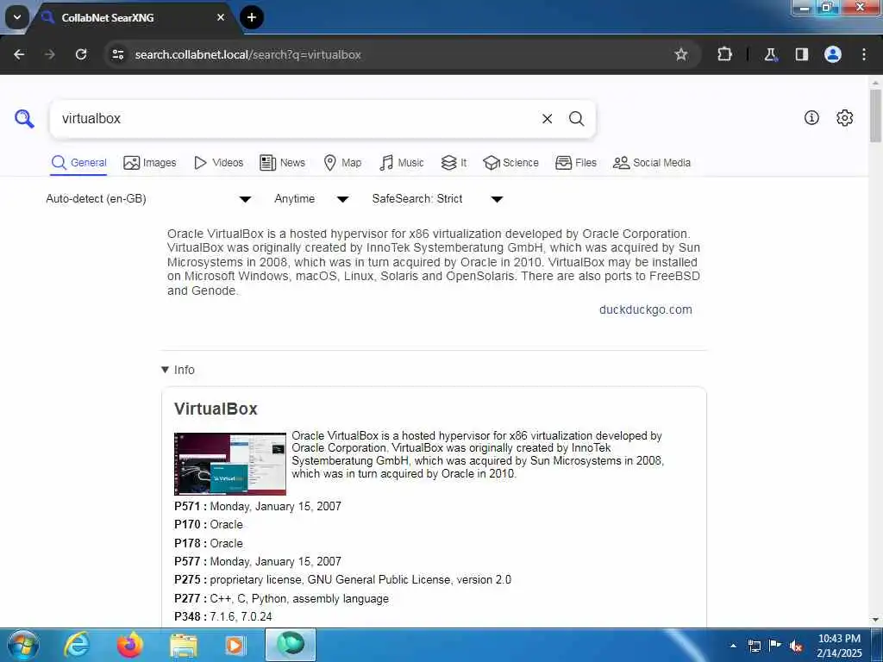Click the VirtualBox infobox heading
Image resolution: width=883 pixels, height=662 pixels.
tap(216, 409)
